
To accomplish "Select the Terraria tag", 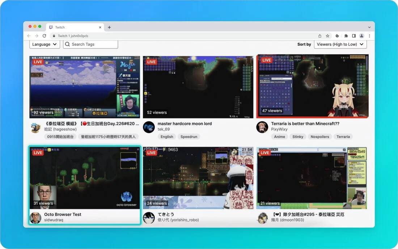I will click(343, 136).
